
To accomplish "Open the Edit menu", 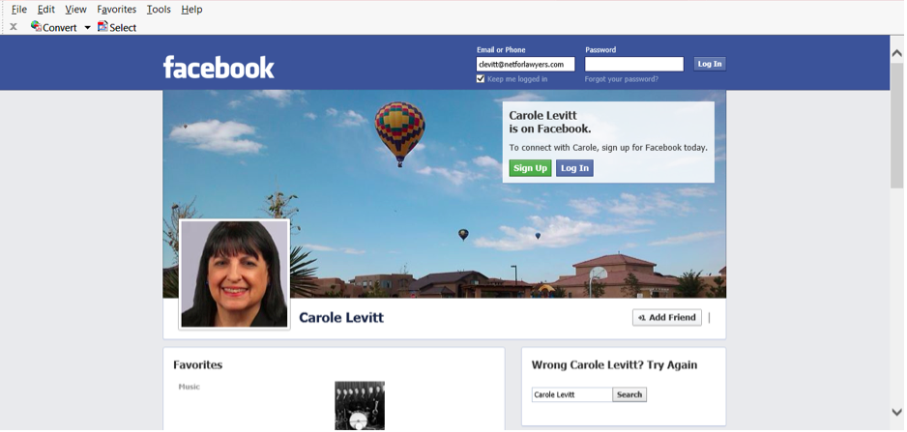I will pos(46,10).
